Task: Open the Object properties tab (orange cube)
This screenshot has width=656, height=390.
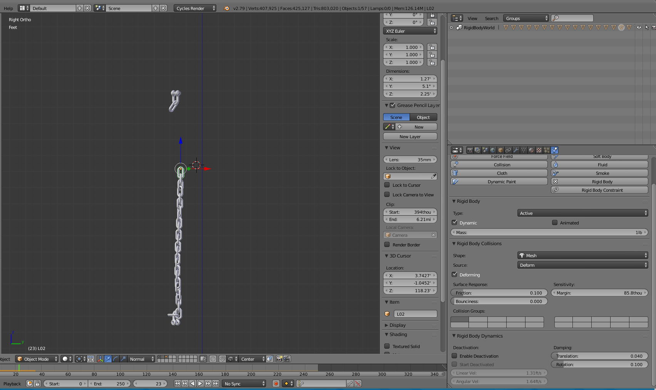Action: pos(500,150)
